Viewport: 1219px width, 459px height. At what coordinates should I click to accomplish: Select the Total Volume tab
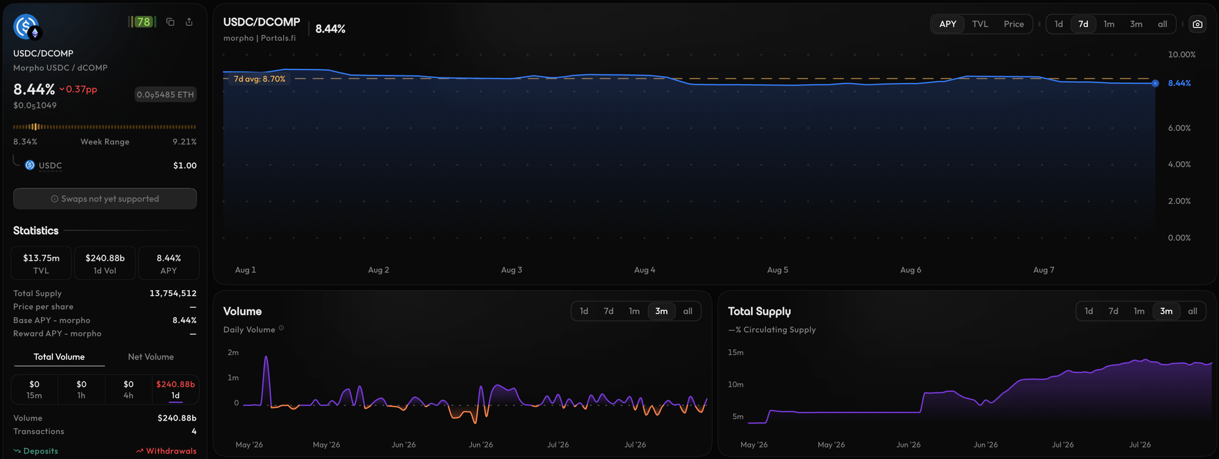tap(59, 357)
